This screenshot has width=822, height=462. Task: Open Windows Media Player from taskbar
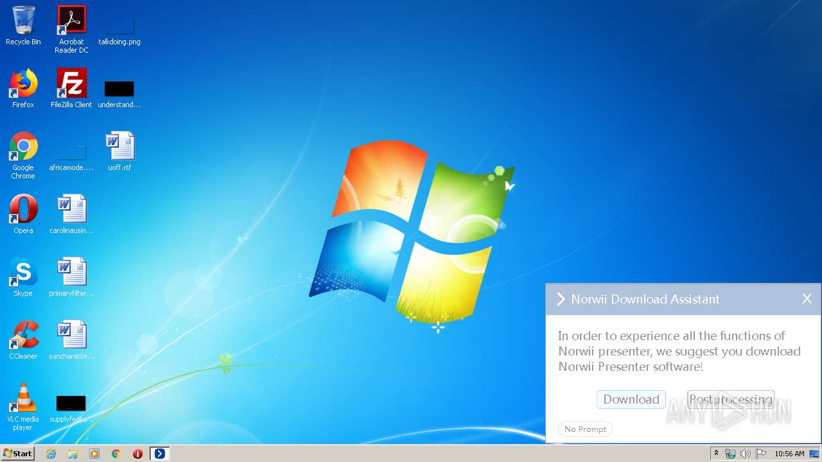(x=94, y=454)
